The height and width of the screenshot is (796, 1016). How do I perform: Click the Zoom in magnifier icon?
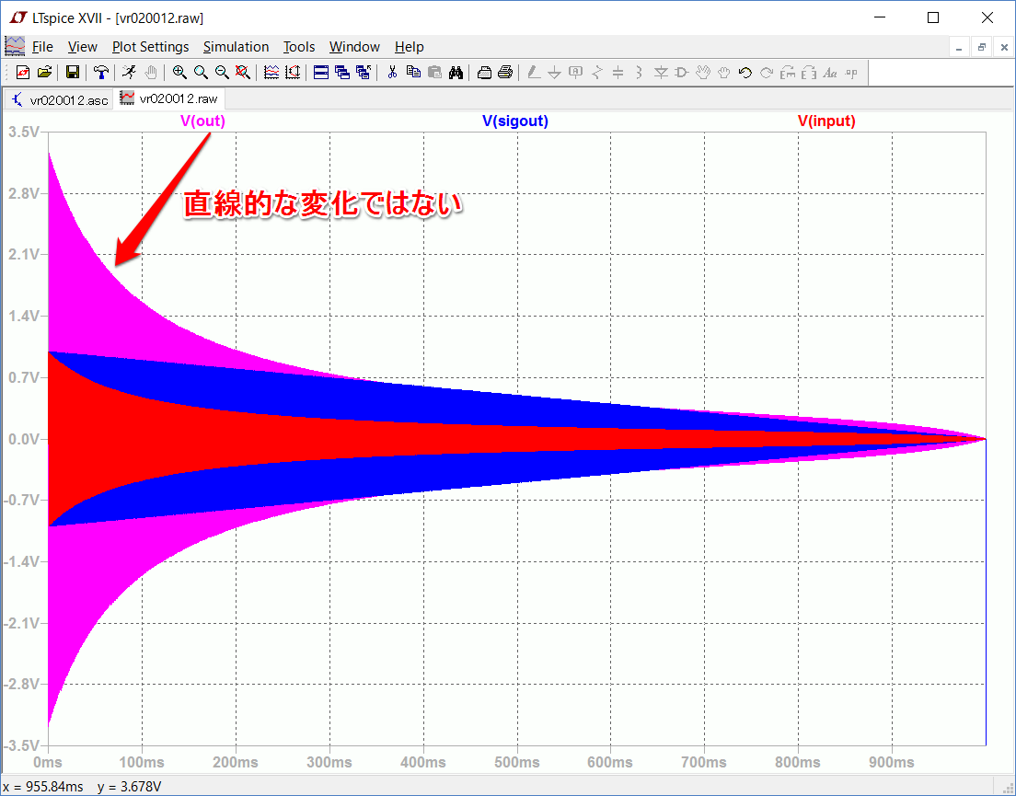pos(179,72)
